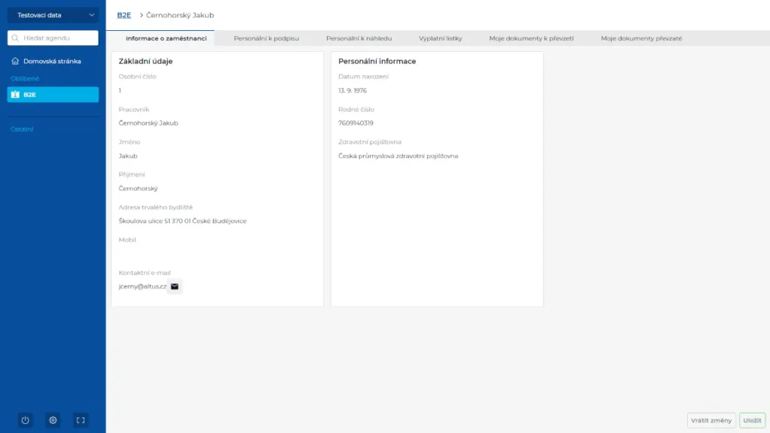
Task: Open settings via the gear icon
Action: (53, 420)
